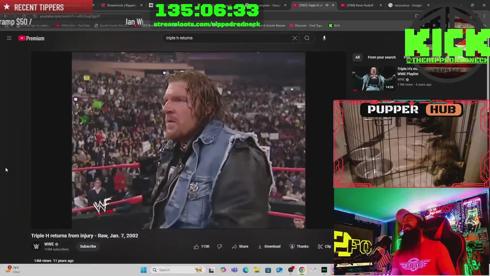Open the Kick bookmark
This screenshot has width=490, height=276.
(334, 26)
